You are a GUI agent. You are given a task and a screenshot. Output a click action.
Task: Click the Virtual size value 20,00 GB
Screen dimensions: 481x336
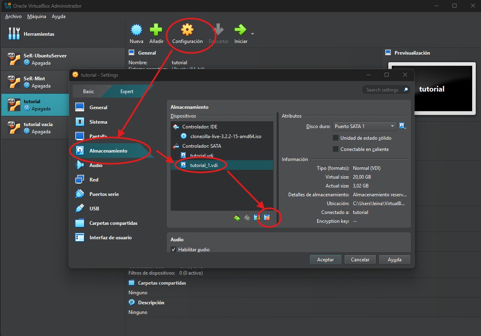(362, 177)
